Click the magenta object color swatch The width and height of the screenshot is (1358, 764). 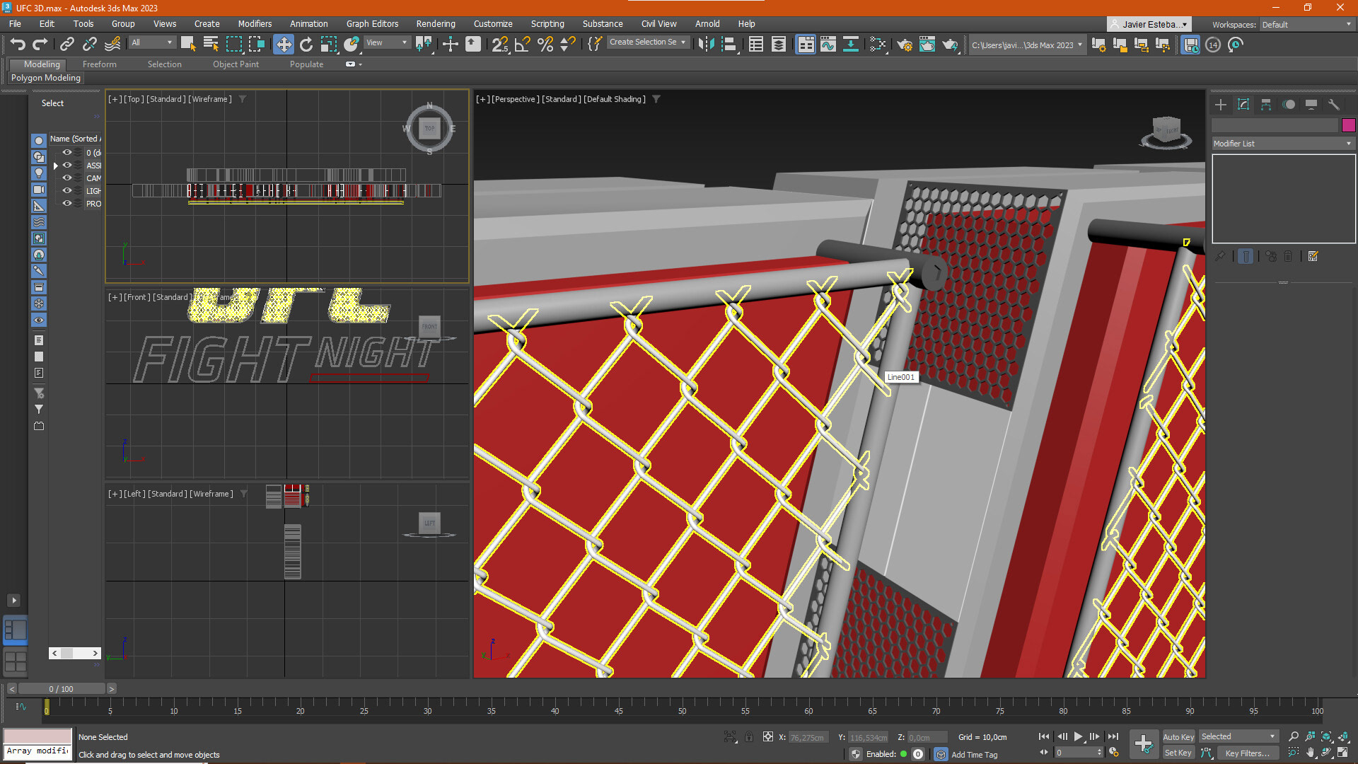[1348, 125]
